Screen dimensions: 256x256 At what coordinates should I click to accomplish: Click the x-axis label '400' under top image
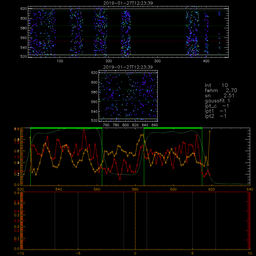click(x=206, y=61)
